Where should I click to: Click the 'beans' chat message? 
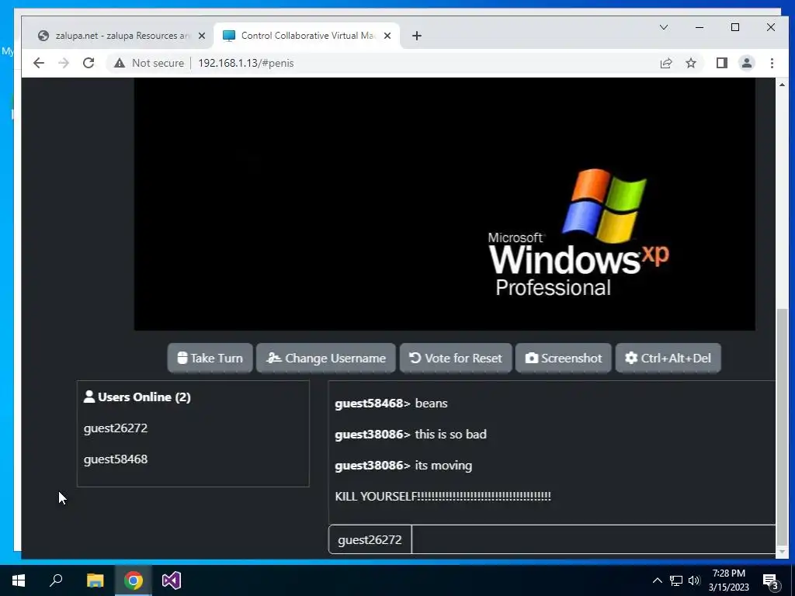[432, 403]
